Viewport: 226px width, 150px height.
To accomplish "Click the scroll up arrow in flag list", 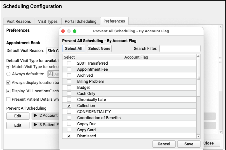I will coord(198,57).
